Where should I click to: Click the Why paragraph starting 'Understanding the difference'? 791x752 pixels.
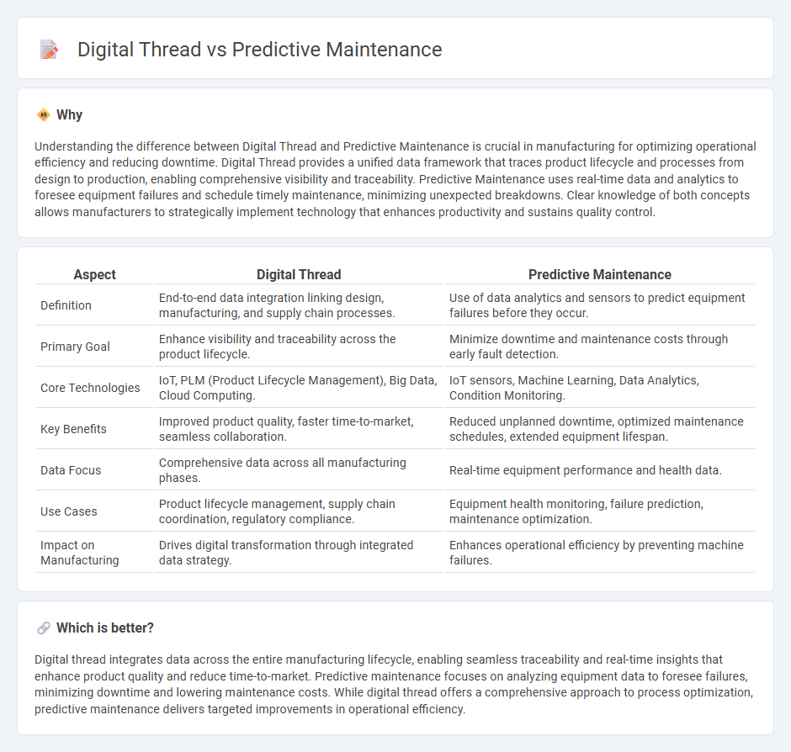point(395,179)
